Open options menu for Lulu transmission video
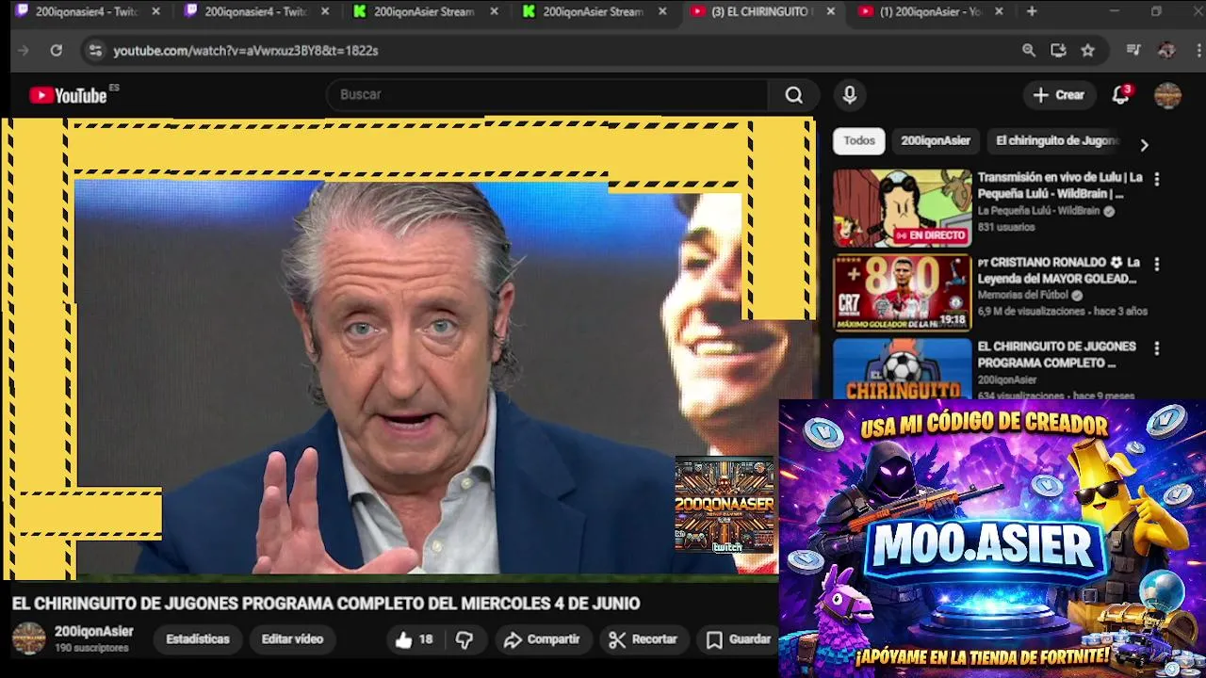This screenshot has height=678, width=1206. (x=1157, y=179)
